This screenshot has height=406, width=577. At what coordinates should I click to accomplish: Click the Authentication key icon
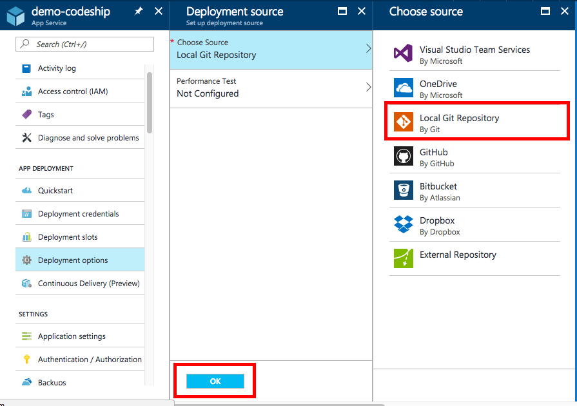(26, 360)
